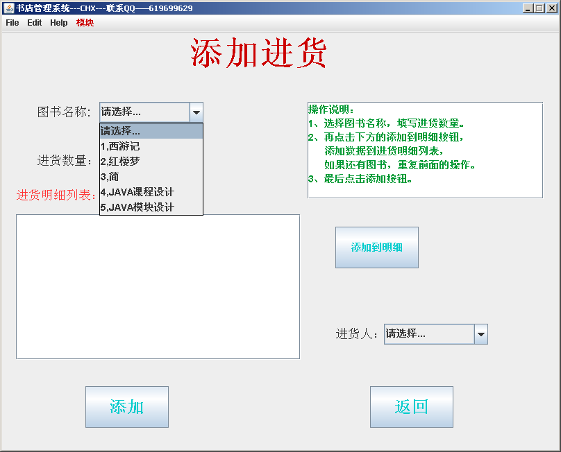The height and width of the screenshot is (452, 561).
Task: Click inside the 进货明细列表 list box
Action: (158, 286)
